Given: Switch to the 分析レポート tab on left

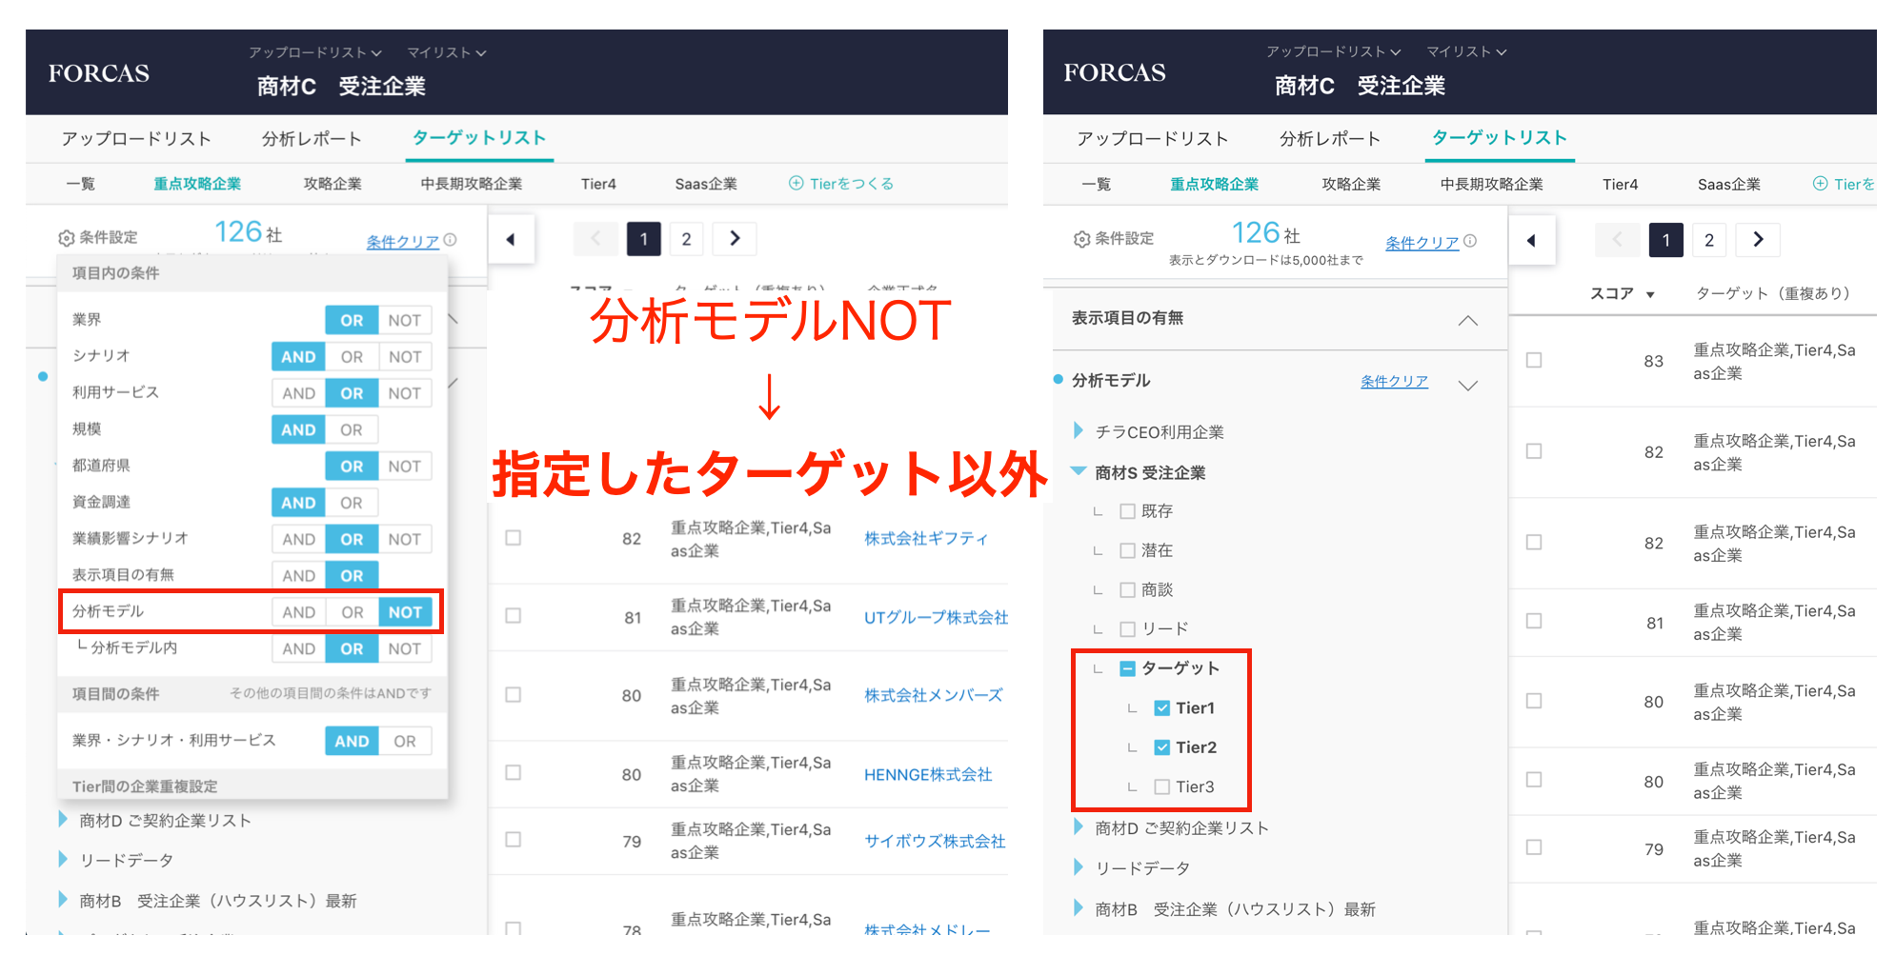Looking at the screenshot, I should pos(312,139).
